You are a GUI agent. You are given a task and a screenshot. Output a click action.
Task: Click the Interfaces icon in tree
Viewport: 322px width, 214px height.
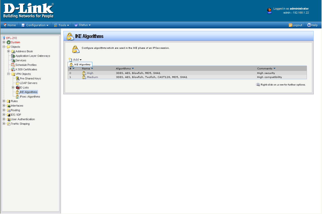9,106
